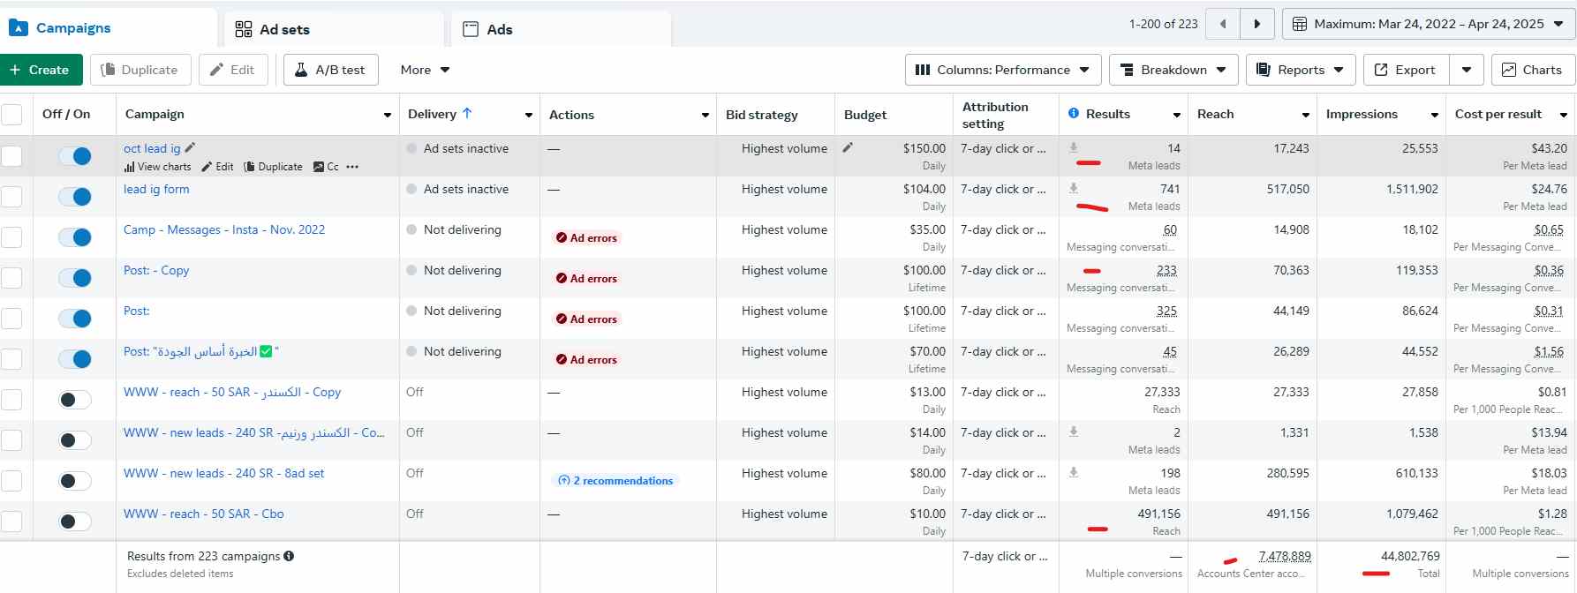
Task: Click the budget edit pencil for oct lead ig
Action: (848, 148)
